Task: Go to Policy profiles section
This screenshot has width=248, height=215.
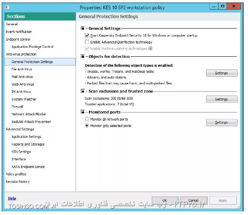Action: click(x=16, y=174)
